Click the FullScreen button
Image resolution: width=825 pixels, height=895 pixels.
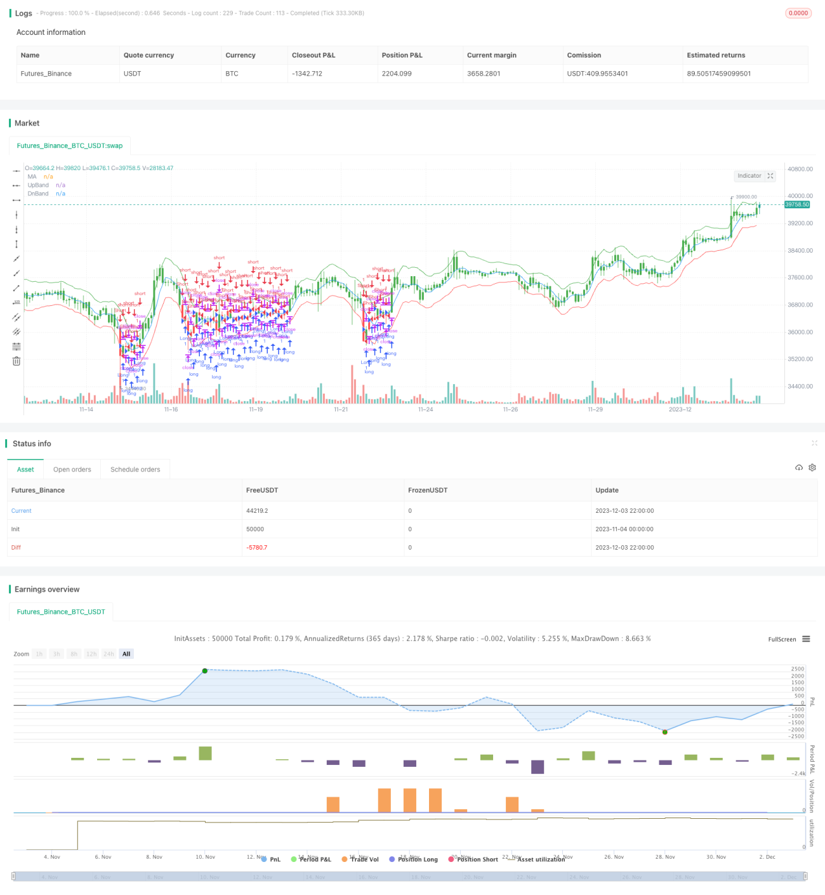pyautogui.click(x=782, y=639)
